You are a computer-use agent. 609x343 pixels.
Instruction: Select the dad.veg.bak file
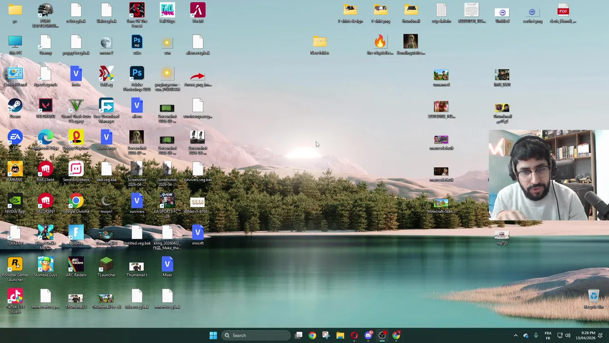tap(106, 171)
